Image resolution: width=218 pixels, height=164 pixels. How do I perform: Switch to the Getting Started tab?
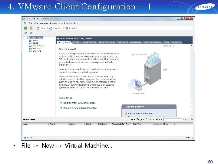coord(64,42)
